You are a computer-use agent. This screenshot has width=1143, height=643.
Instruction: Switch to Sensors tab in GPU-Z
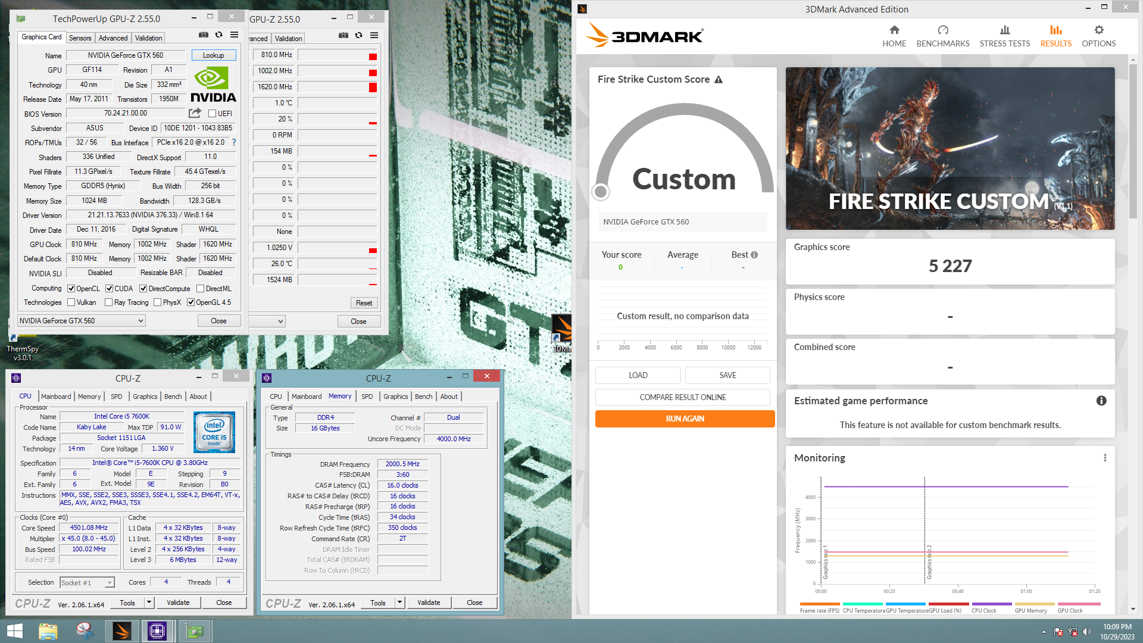[80, 38]
